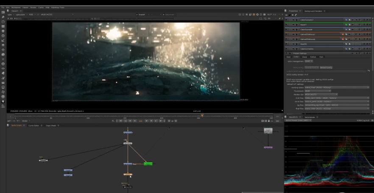Open the Views eye icon in toolbar

tap(3, 68)
